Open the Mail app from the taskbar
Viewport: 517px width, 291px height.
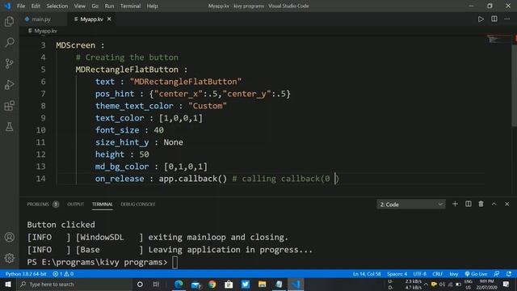tap(195, 284)
